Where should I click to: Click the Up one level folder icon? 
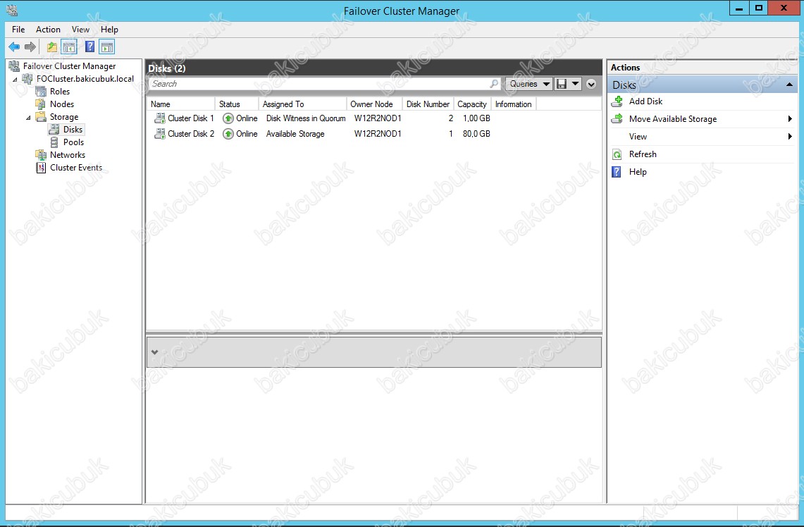[x=51, y=47]
